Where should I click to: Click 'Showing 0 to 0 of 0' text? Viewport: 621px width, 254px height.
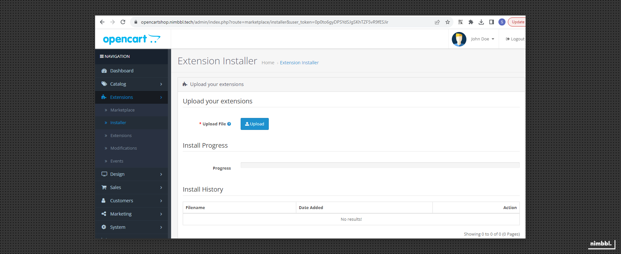coord(492,234)
